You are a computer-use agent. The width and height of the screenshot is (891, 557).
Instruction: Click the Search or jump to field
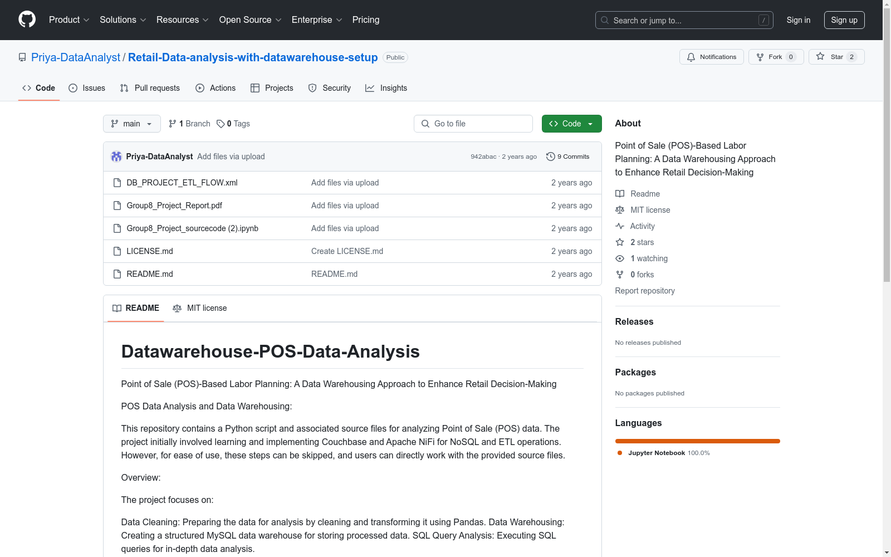[x=684, y=20]
